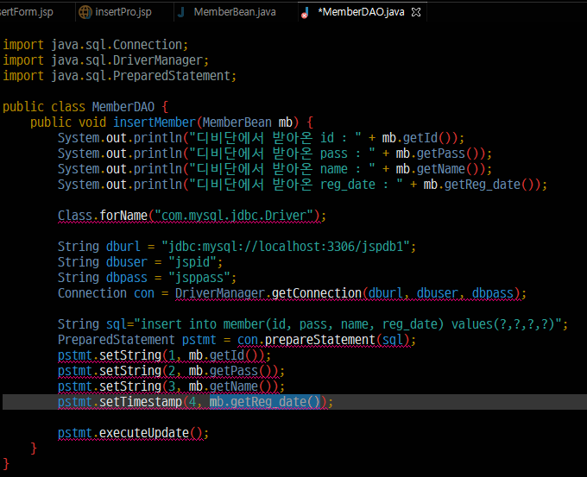Click the dburl variable declaration
The width and height of the screenshot is (587, 477).
click(123, 247)
